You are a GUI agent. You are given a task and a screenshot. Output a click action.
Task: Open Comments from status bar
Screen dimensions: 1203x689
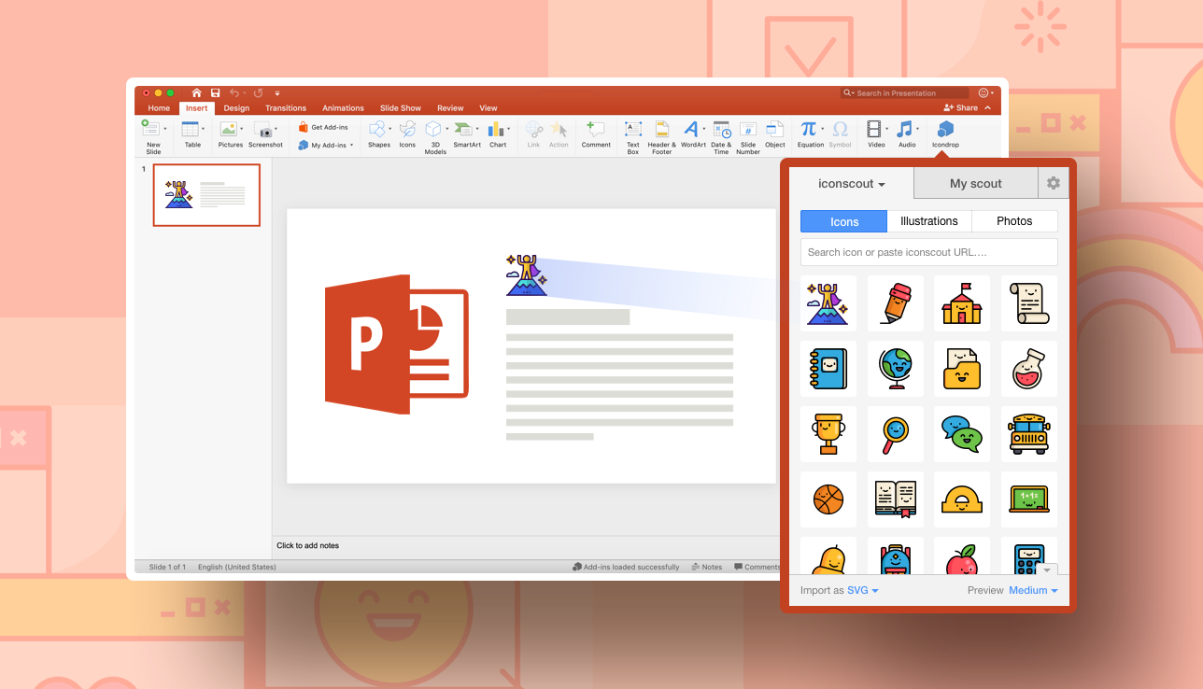click(x=757, y=567)
